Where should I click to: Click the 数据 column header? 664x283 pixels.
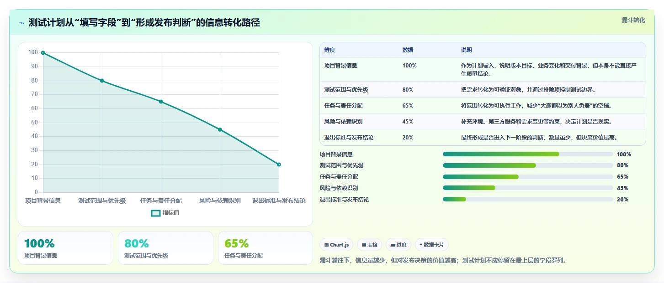pos(408,50)
